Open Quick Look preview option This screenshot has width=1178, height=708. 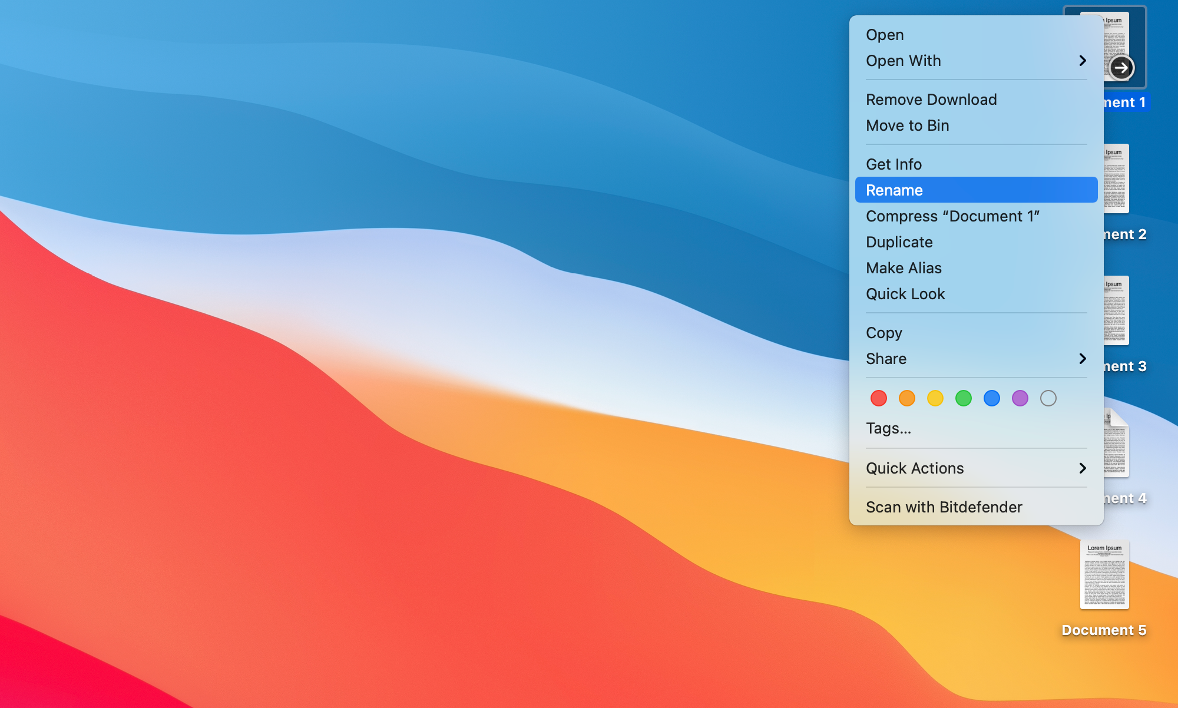976,294
